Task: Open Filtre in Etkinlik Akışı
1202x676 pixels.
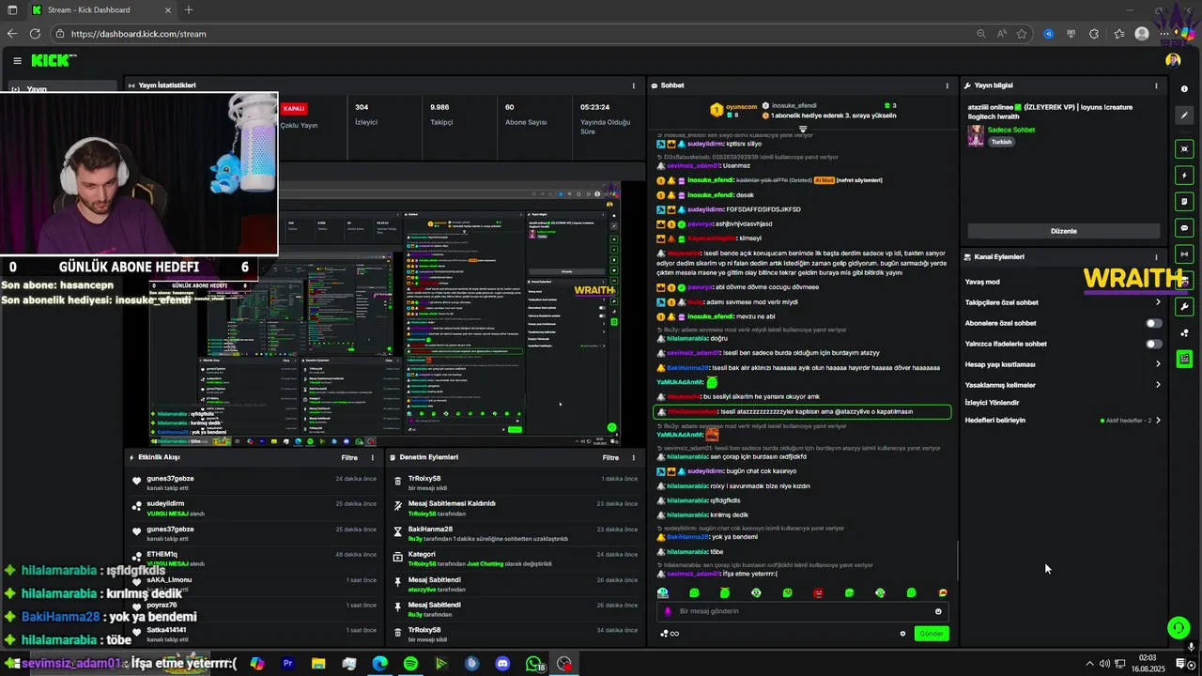Action: 349,457
